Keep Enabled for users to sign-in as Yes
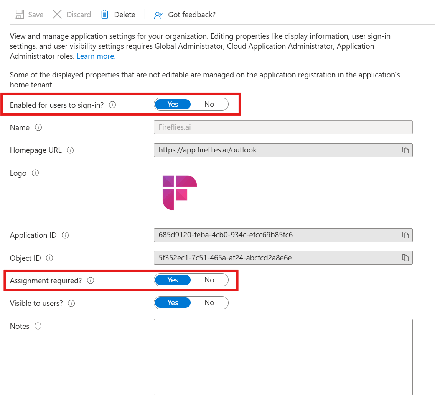435x418 pixels. pos(173,104)
